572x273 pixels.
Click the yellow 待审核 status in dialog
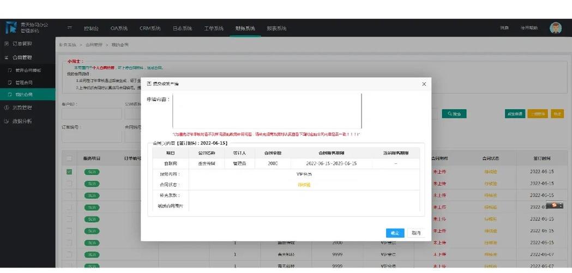coord(304,185)
